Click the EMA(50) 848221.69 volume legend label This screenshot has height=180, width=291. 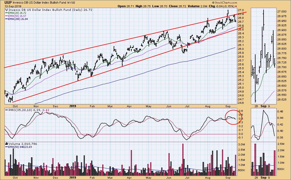click(20, 147)
